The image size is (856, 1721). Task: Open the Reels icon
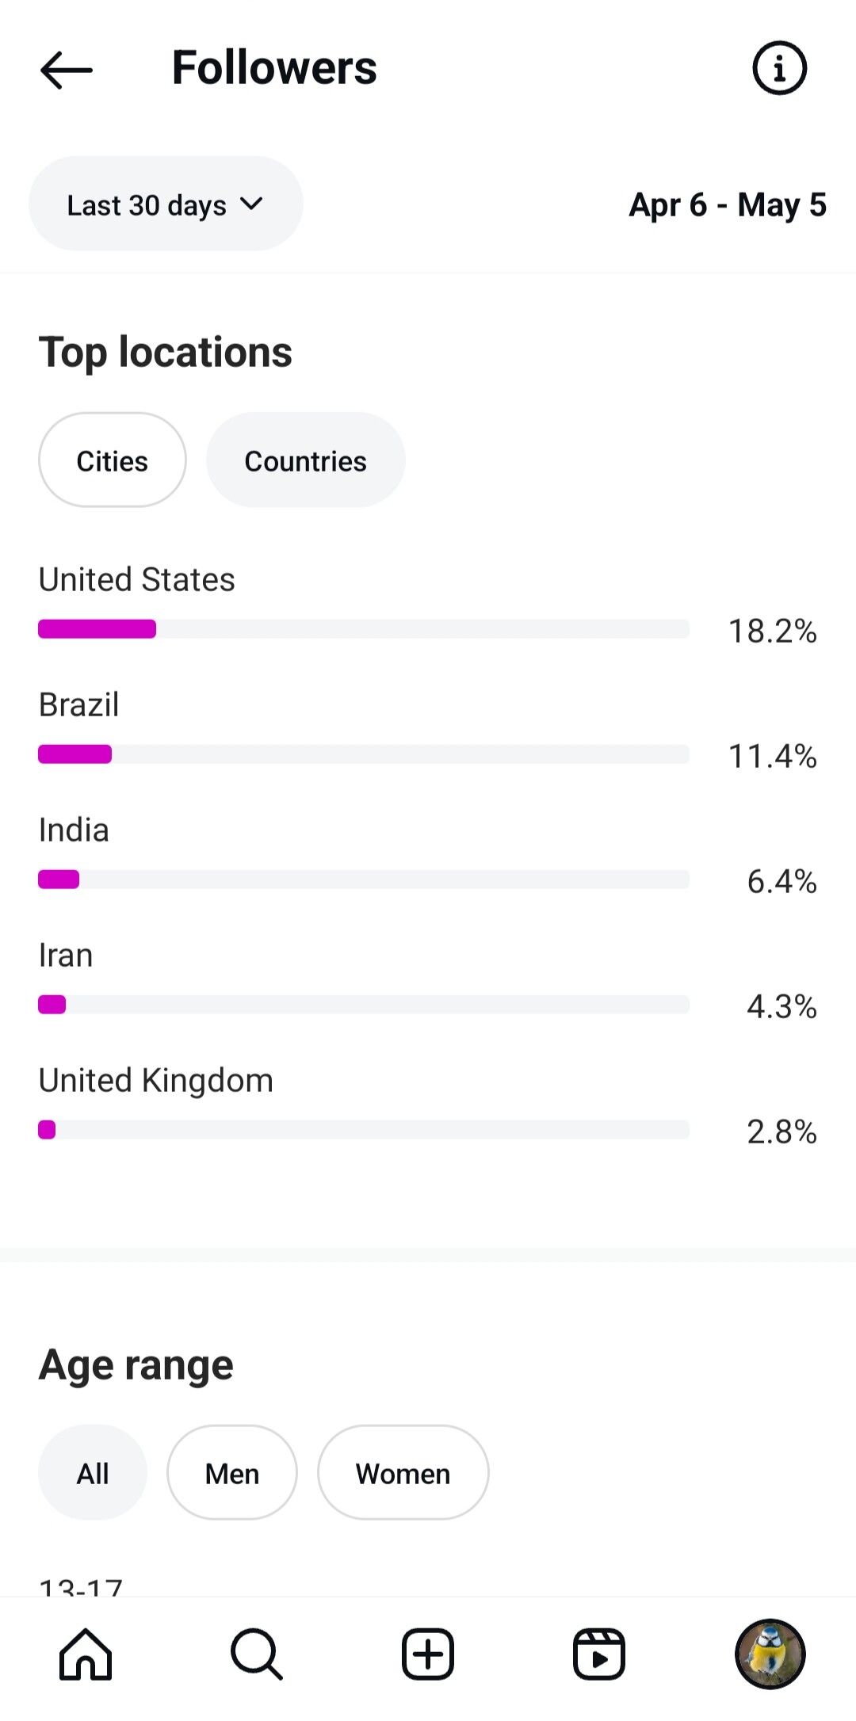(x=598, y=1654)
